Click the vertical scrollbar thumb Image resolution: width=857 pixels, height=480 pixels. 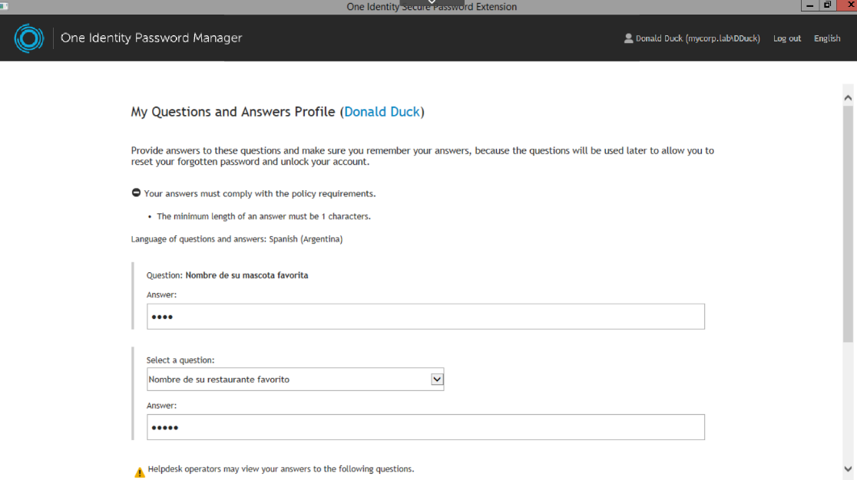848,224
